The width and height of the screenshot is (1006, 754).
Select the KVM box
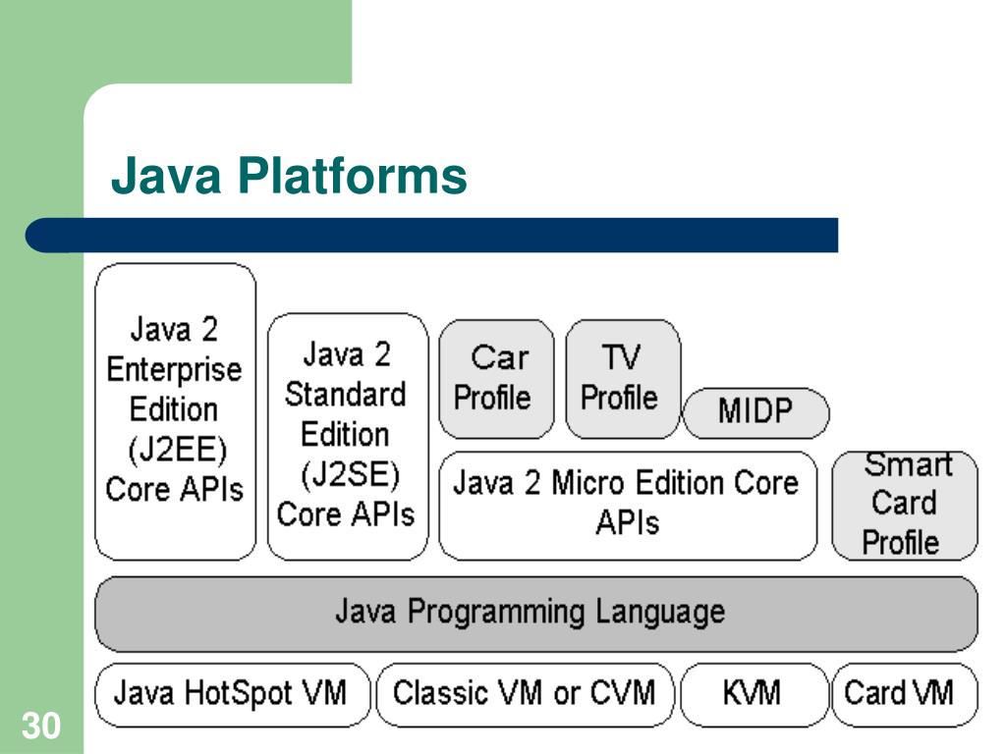pos(754,695)
